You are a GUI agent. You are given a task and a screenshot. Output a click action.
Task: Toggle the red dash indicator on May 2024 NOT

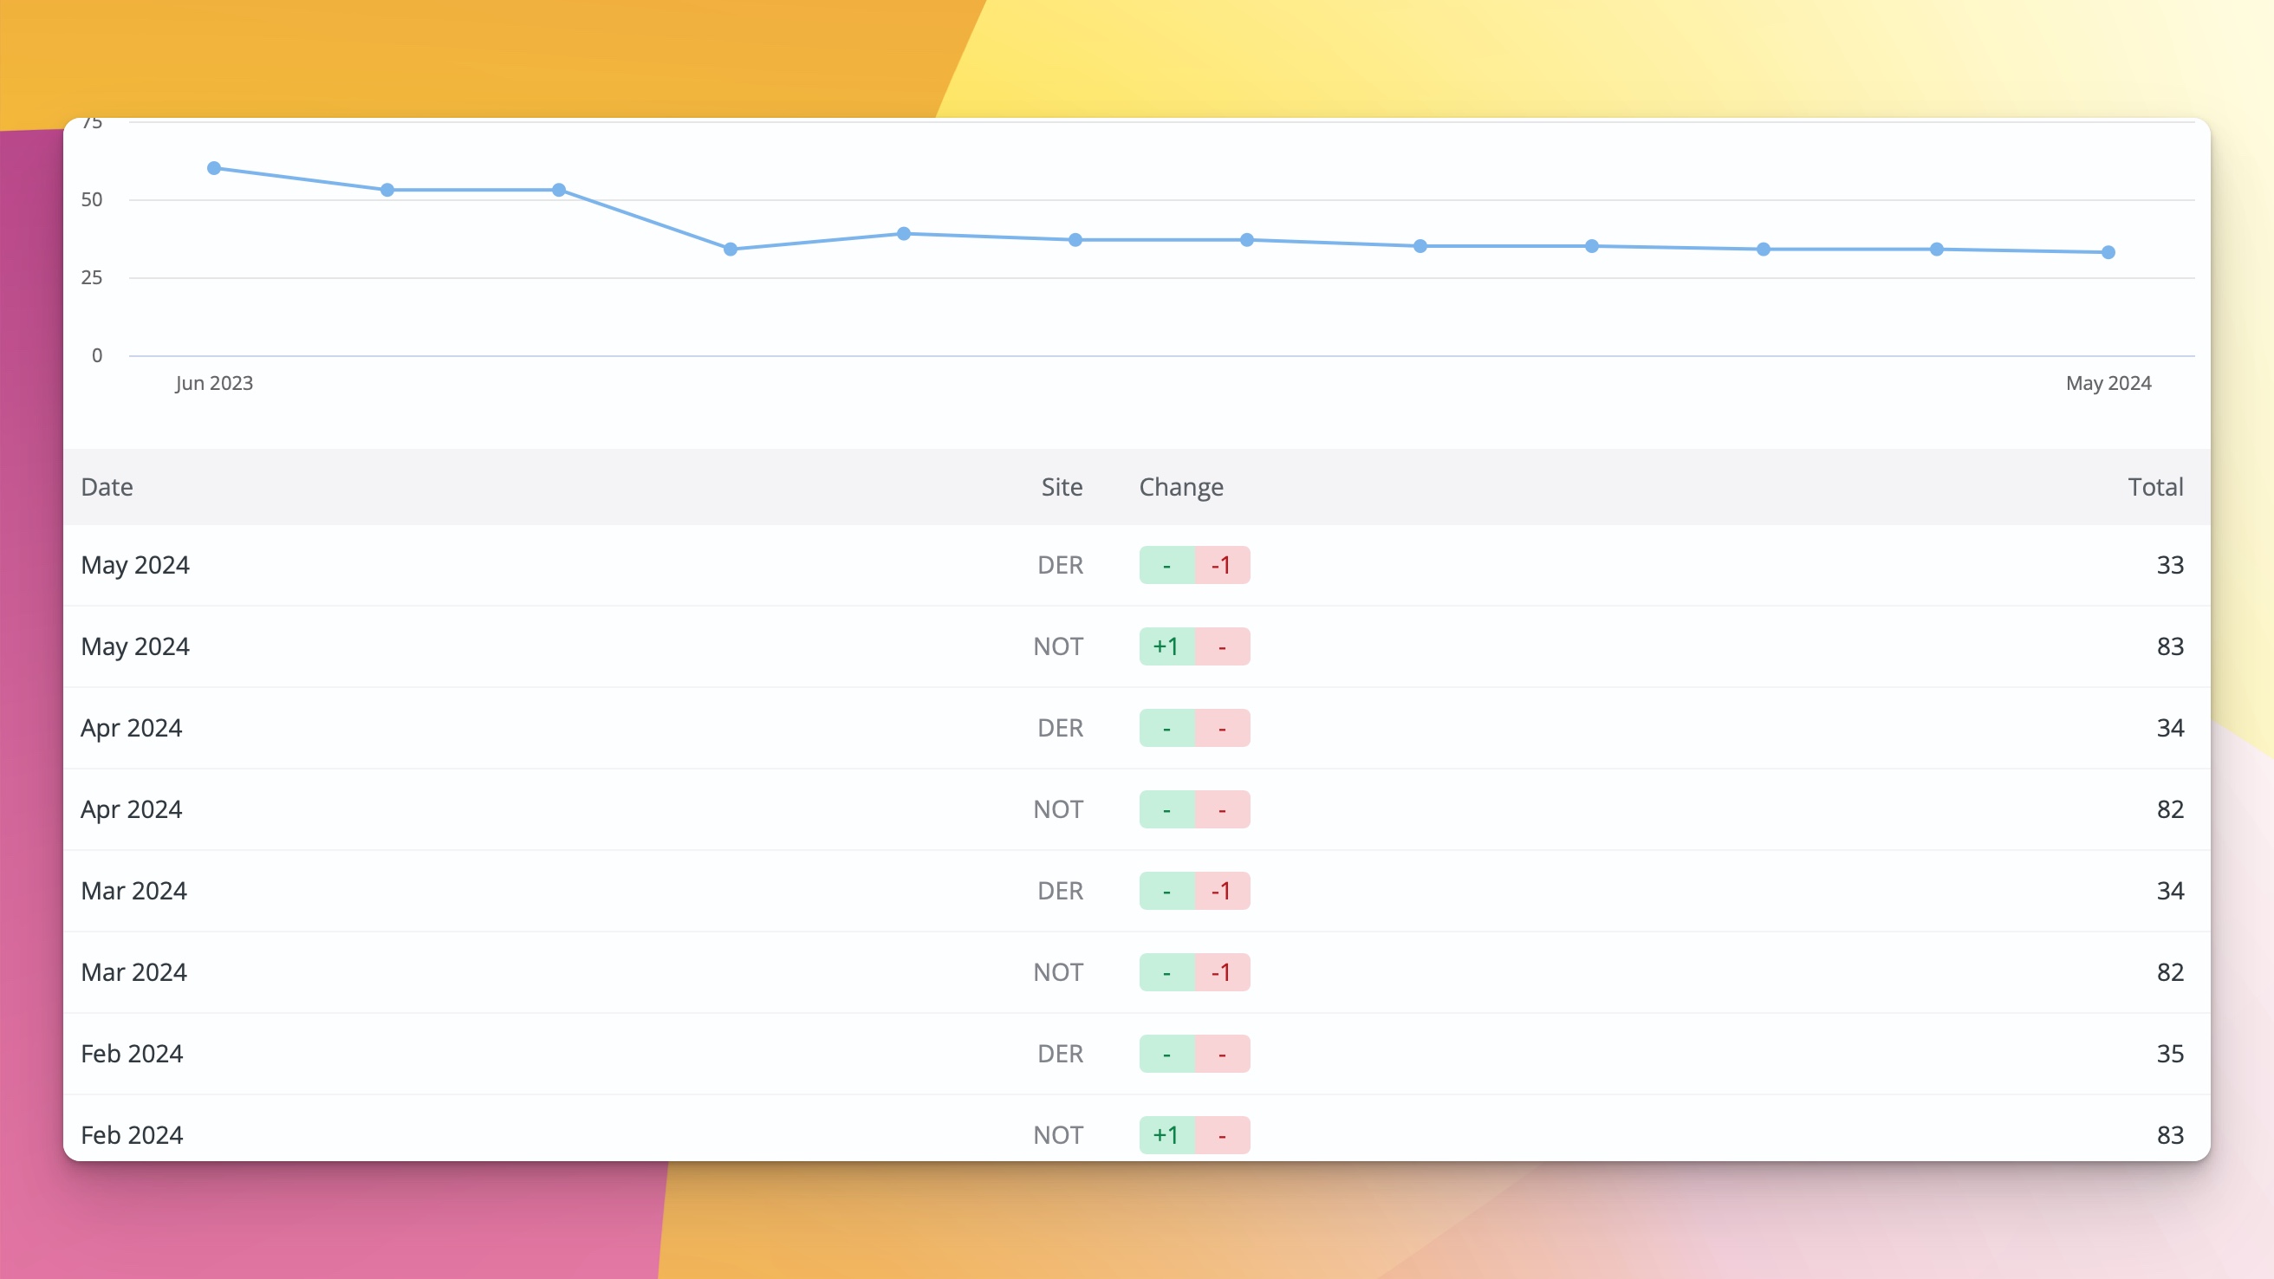coord(1223,646)
